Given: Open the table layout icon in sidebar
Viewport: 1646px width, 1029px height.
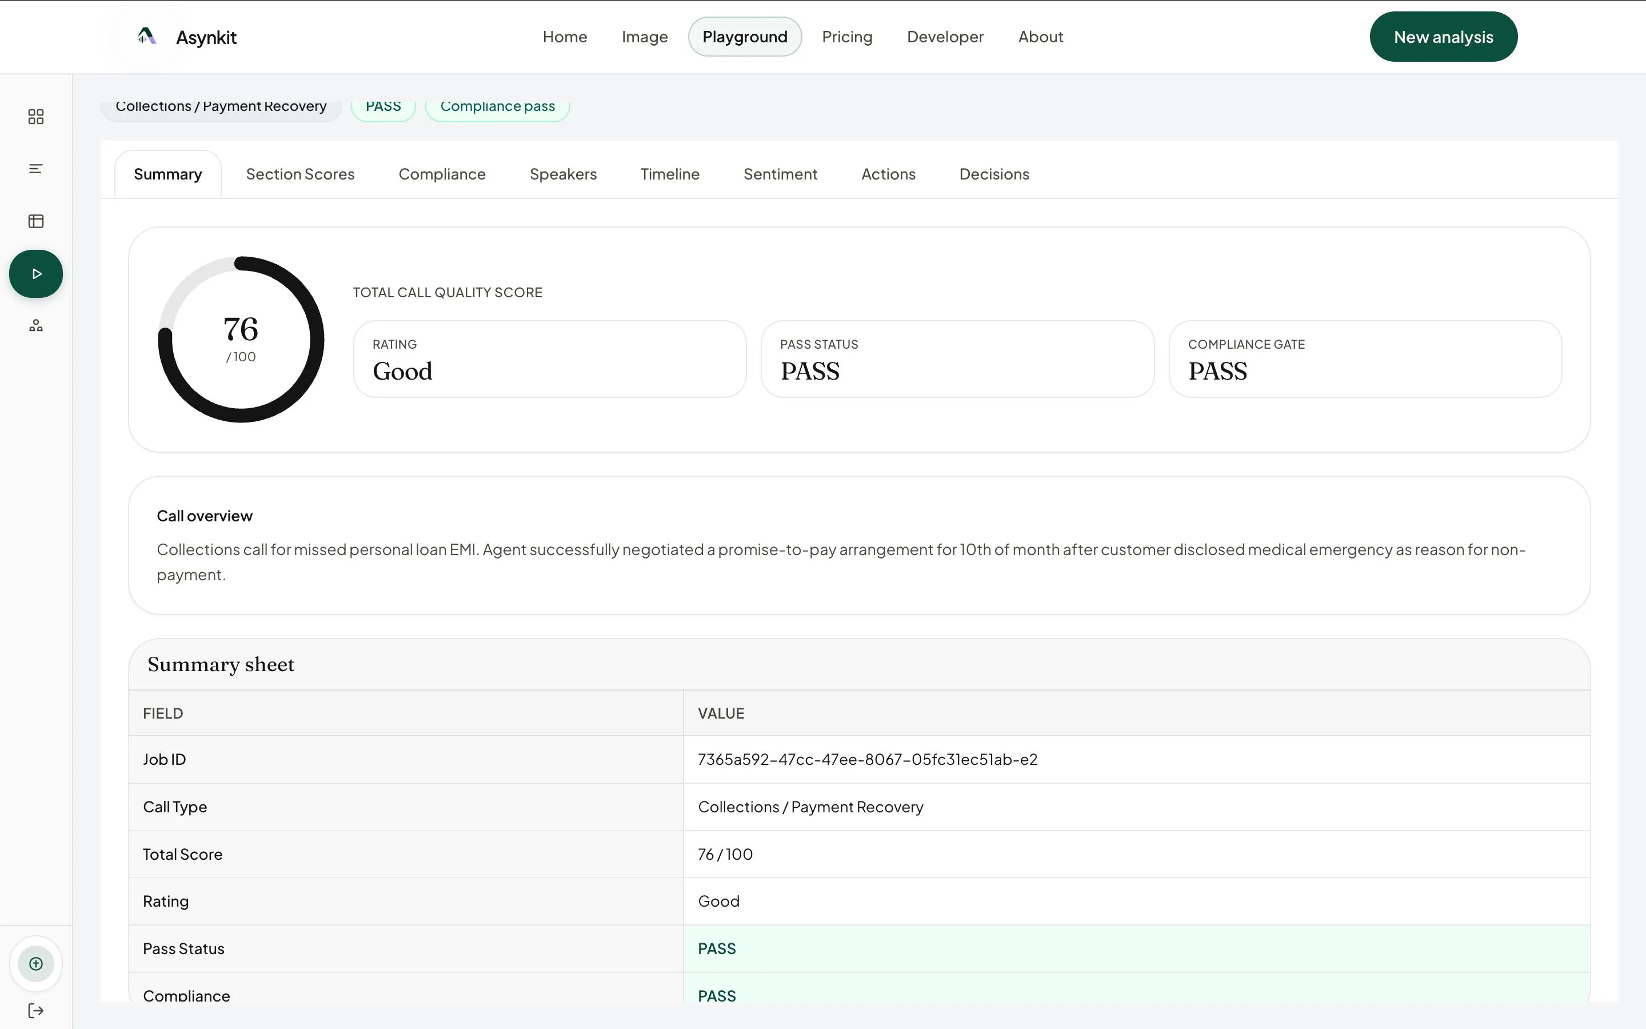Looking at the screenshot, I should click(36, 221).
